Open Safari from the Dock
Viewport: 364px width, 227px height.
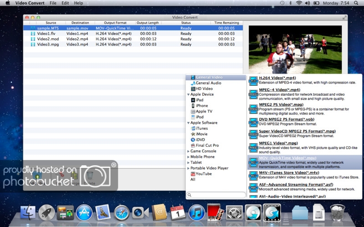[x=121, y=212]
